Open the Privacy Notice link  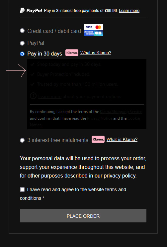point(100,118)
